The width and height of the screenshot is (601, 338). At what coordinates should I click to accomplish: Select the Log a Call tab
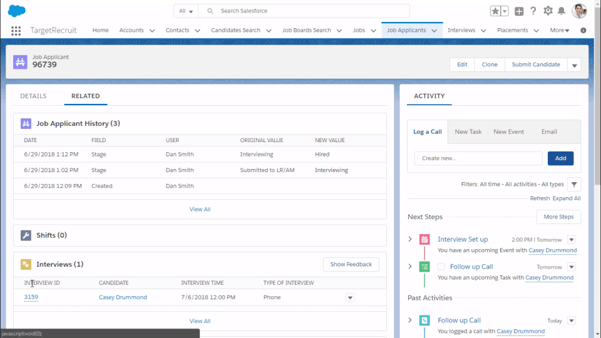[x=428, y=132]
